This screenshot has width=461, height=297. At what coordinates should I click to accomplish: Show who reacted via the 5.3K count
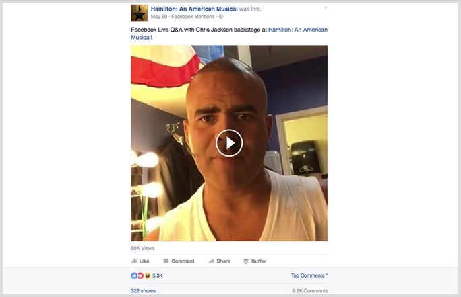click(158, 275)
